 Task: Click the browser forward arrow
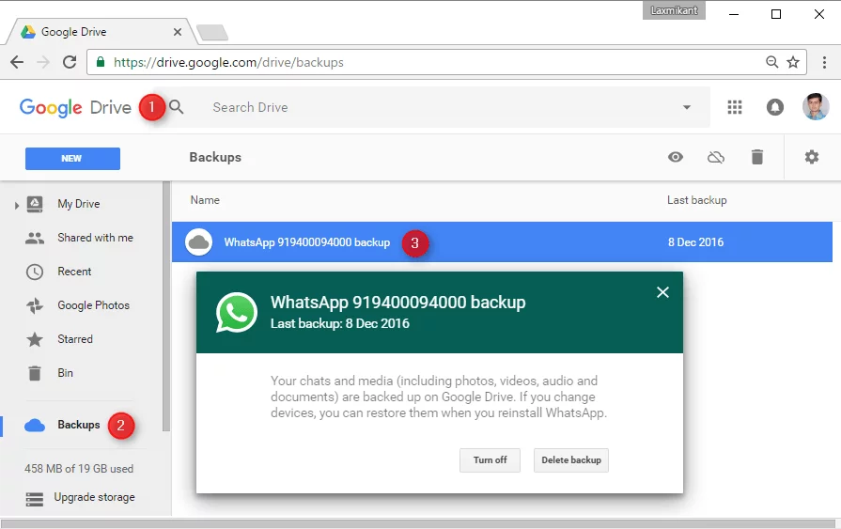point(43,62)
